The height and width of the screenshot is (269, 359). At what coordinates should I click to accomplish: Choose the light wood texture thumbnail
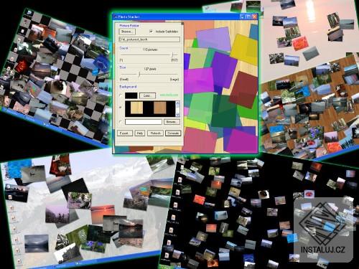point(136,108)
